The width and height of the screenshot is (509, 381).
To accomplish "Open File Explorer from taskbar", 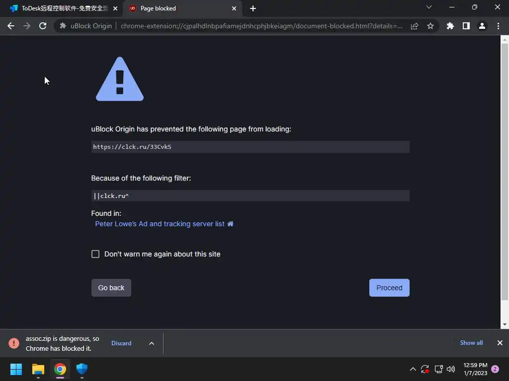I will pyautogui.click(x=38, y=369).
